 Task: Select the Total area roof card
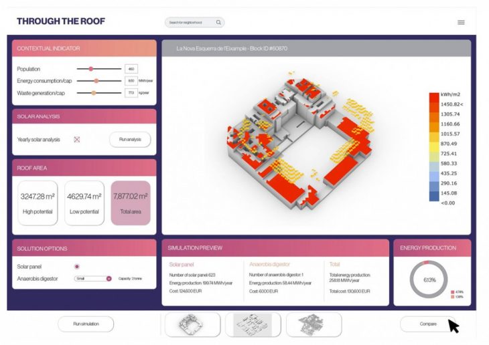131,203
